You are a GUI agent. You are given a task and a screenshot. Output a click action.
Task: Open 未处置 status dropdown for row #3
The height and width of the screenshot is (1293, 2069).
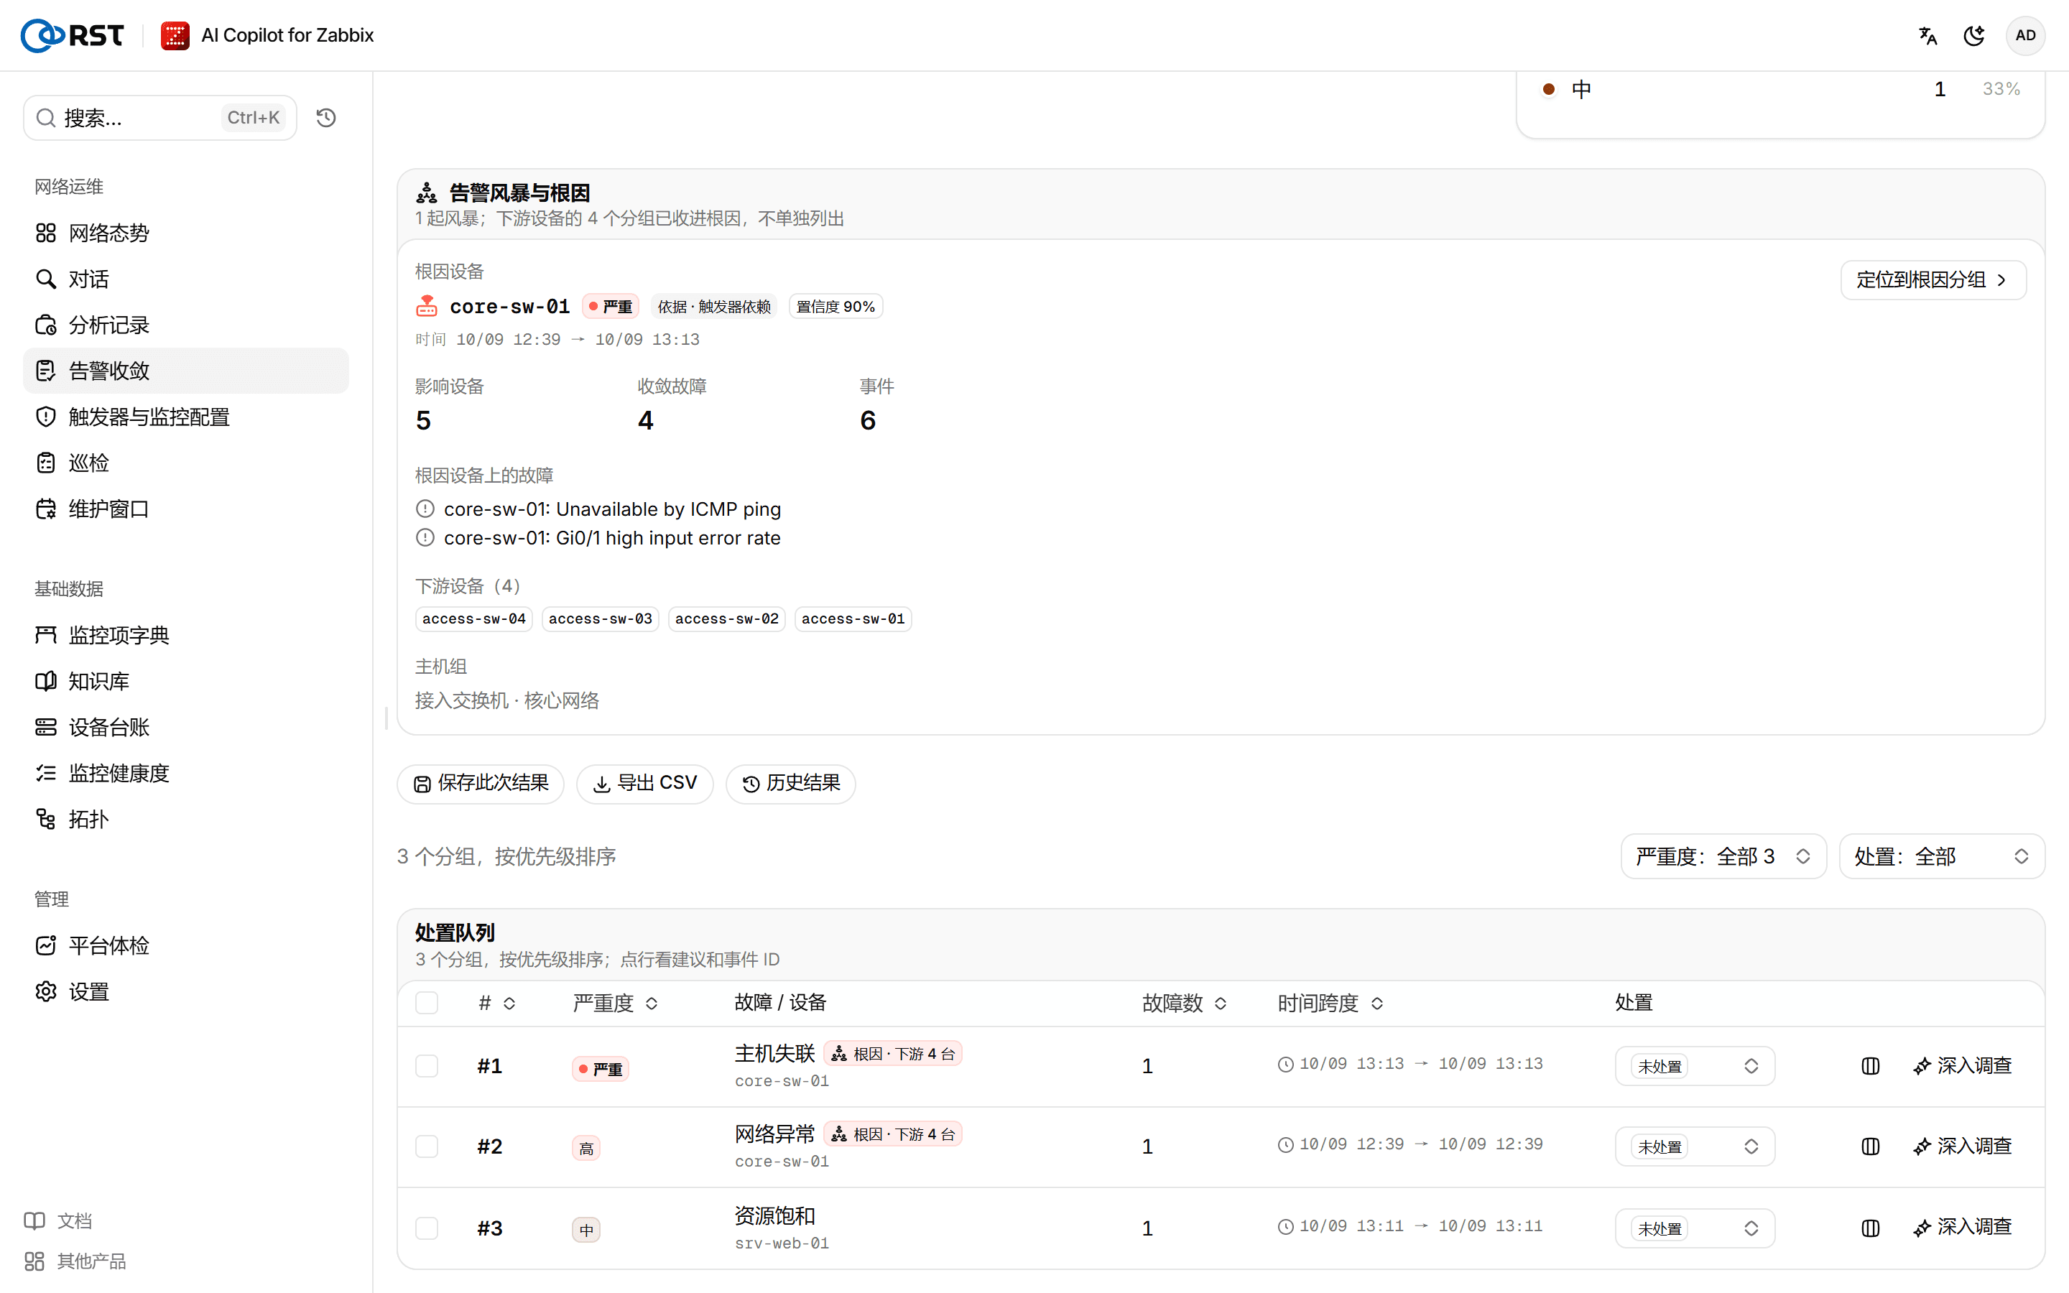(1695, 1228)
